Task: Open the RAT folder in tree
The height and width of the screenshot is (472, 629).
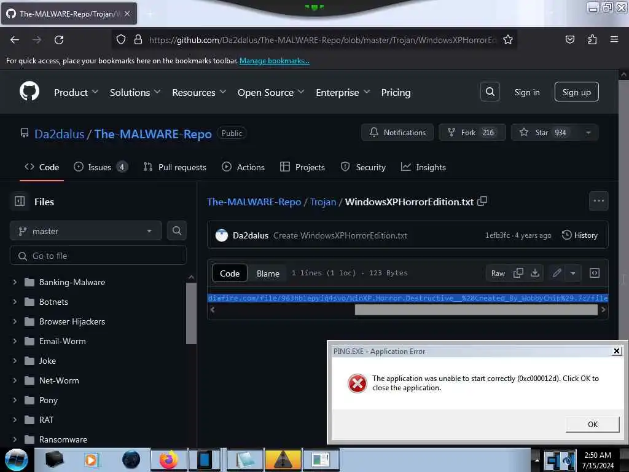Action: [x=46, y=420]
